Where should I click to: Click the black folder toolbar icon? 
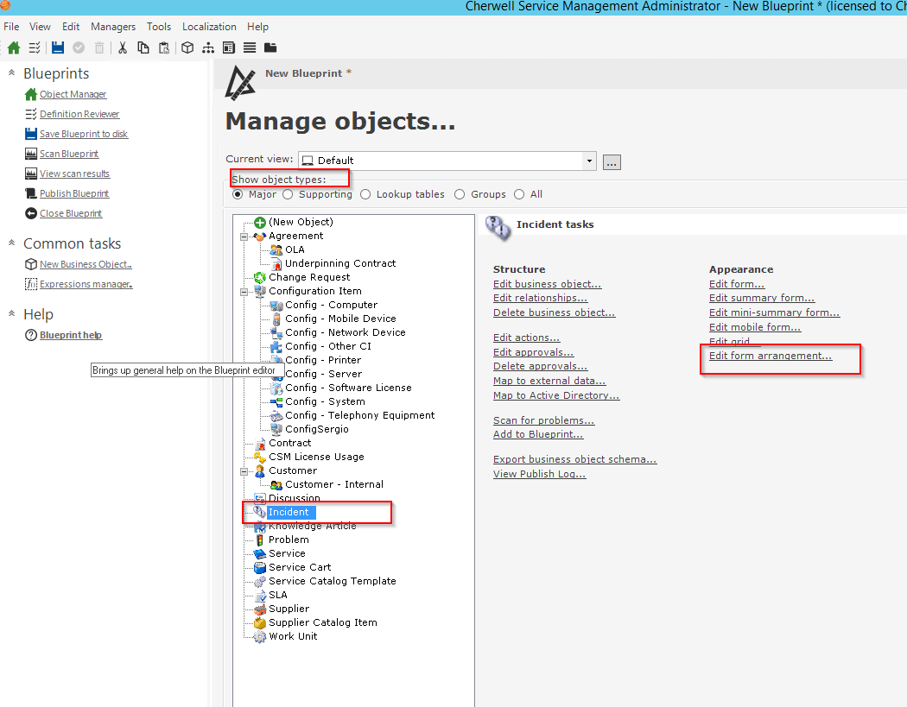(x=270, y=48)
